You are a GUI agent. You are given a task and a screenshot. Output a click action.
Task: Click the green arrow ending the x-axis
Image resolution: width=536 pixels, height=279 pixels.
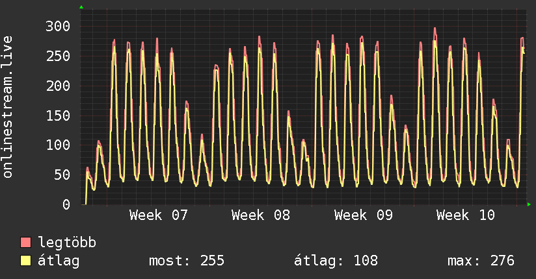(529, 204)
